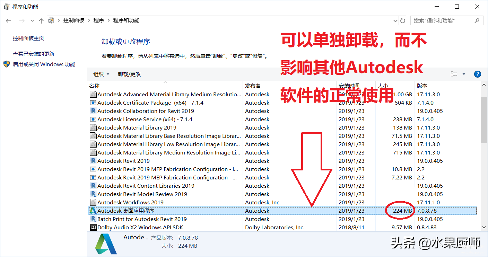Open 控制面板主页 link
The image size is (488, 257).
[x=28, y=38]
